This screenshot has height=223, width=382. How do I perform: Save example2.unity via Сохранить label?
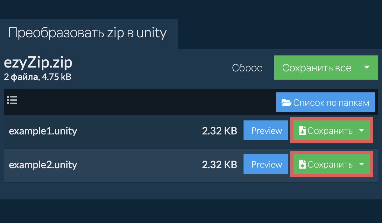tap(330, 164)
